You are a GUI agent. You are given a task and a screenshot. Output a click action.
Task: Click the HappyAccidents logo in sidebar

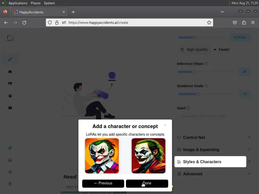[x=10, y=38]
